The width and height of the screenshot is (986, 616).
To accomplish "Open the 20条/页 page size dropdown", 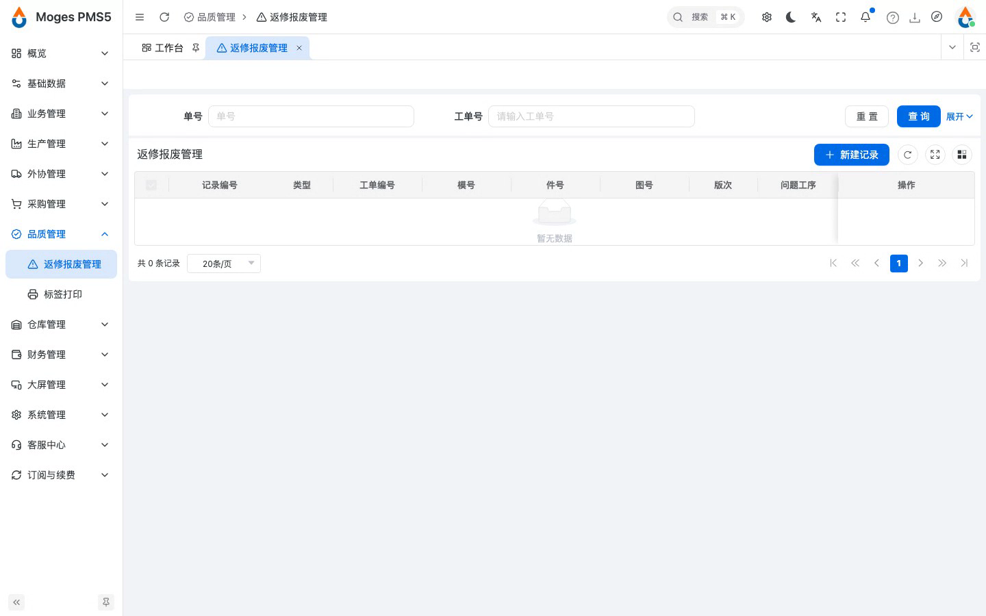I will click(224, 264).
